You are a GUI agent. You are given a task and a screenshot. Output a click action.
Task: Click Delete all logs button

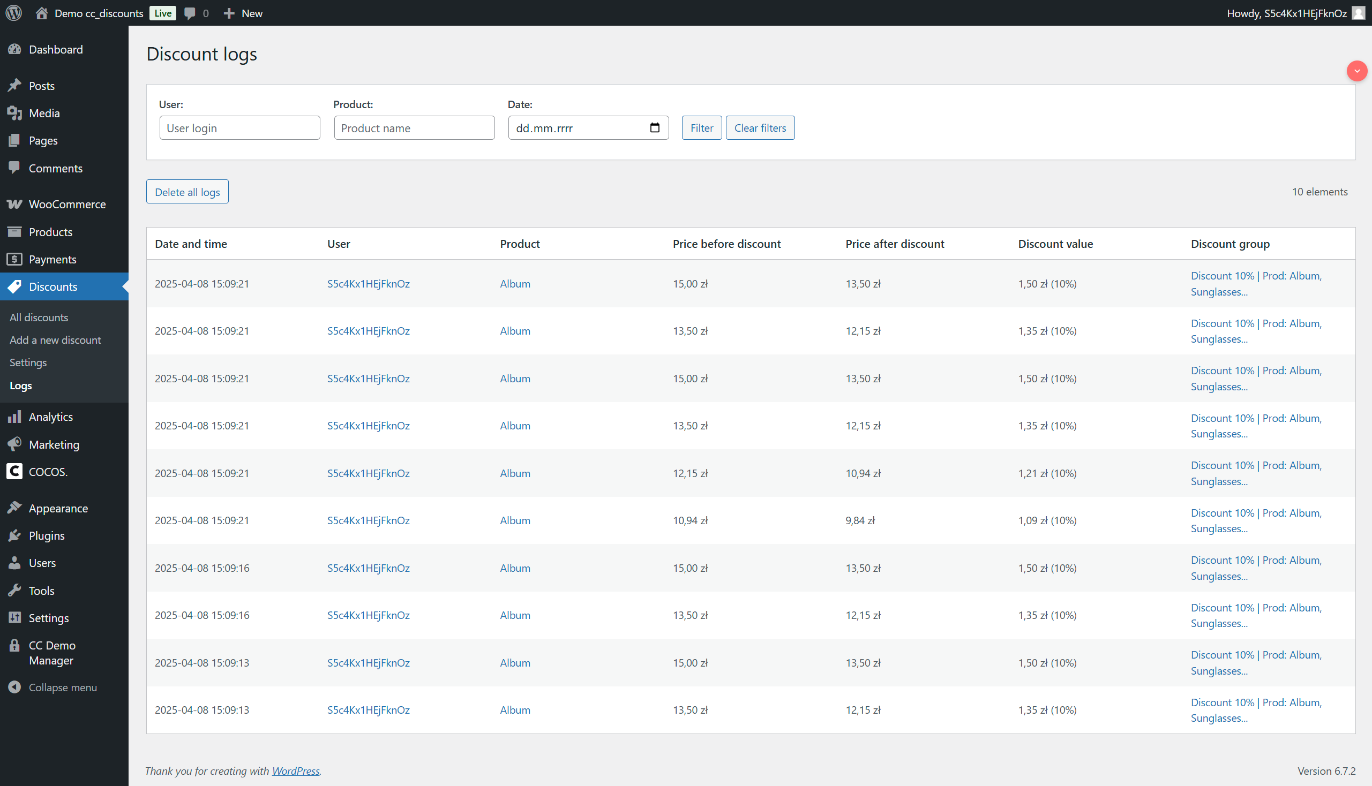tap(187, 192)
